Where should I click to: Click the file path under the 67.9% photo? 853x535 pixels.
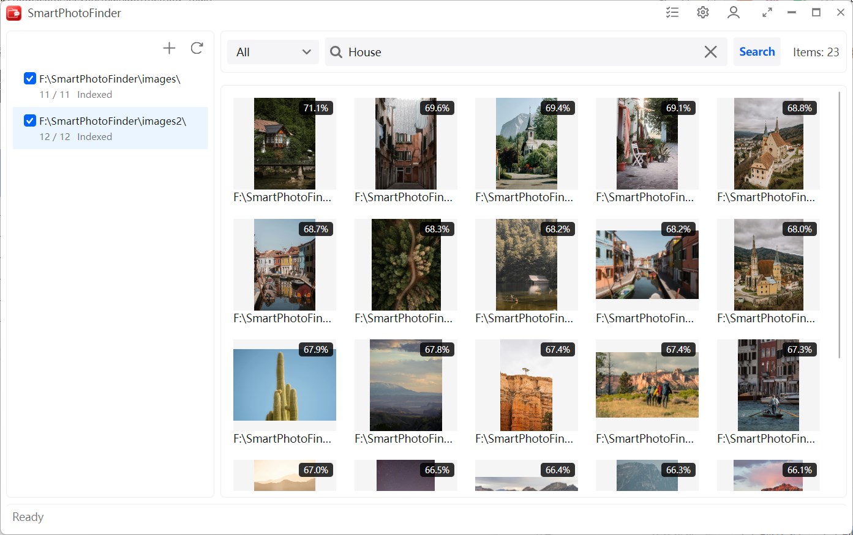click(282, 439)
